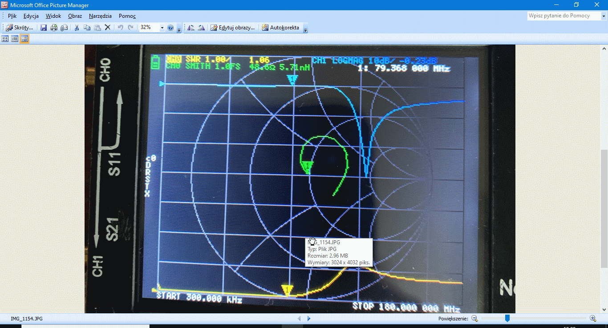Rotate the image left
608x328 pixels.
191,28
